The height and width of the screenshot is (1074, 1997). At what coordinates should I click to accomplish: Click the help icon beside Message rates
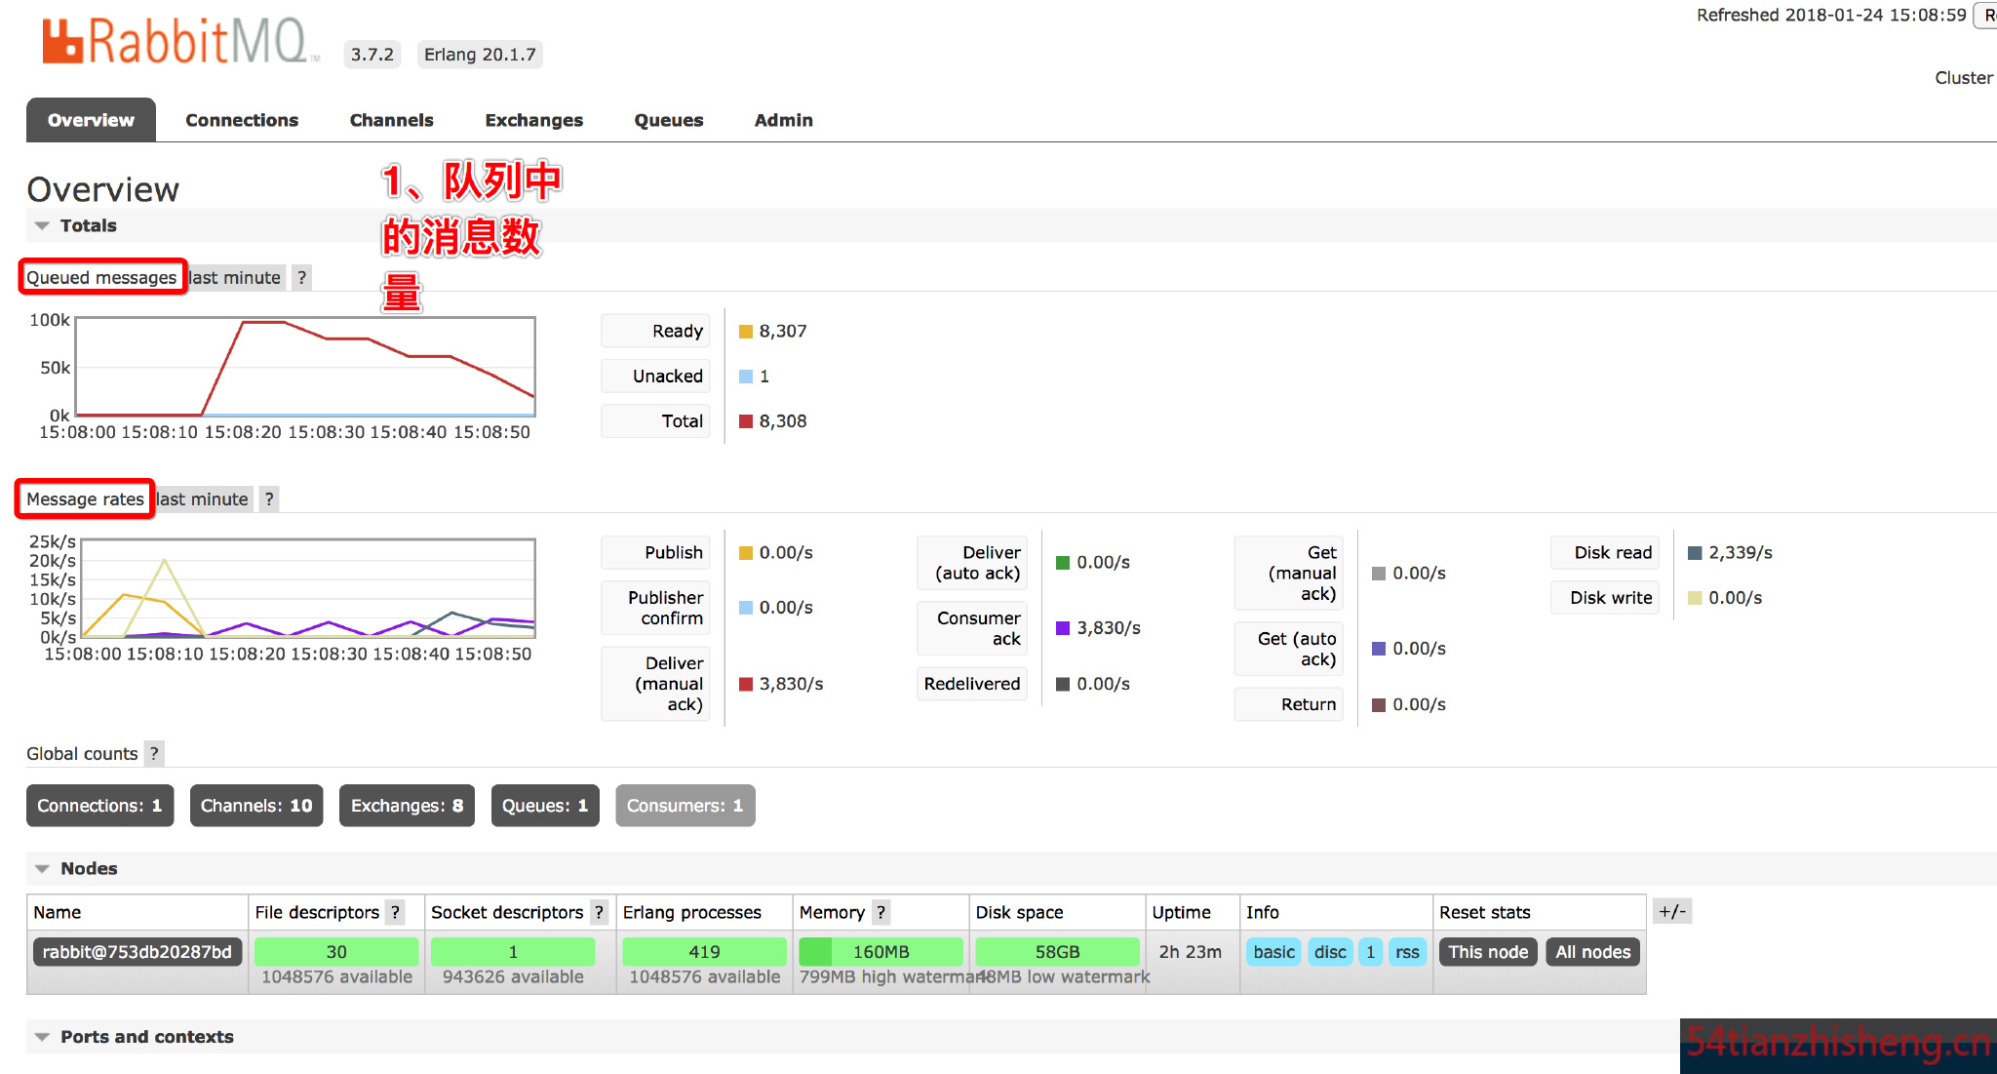click(x=269, y=499)
